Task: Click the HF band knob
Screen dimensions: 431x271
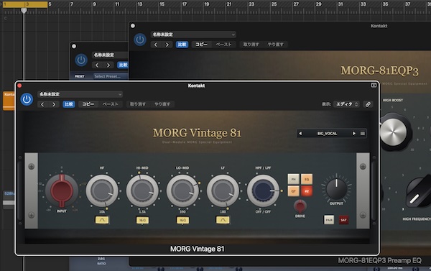Action: click(102, 190)
